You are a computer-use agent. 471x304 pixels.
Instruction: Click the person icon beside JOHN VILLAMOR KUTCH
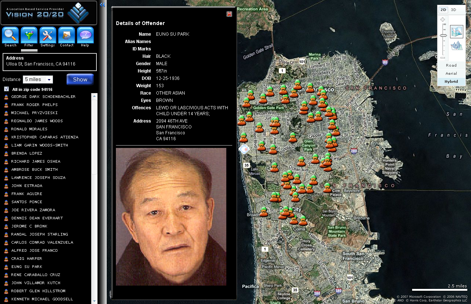6,283
